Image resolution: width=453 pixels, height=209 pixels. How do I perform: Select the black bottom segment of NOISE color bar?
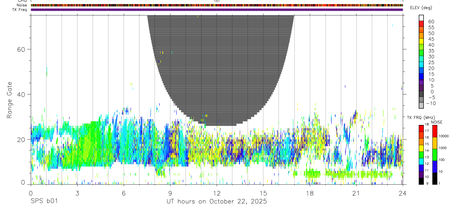click(435, 178)
